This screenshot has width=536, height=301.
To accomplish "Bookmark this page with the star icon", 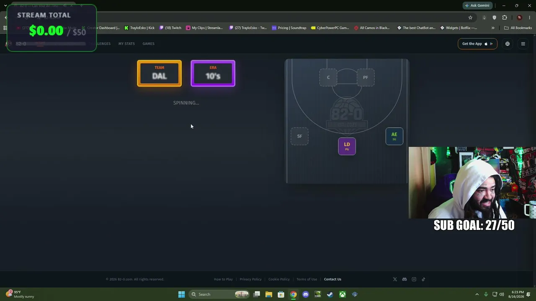I will coord(470,18).
